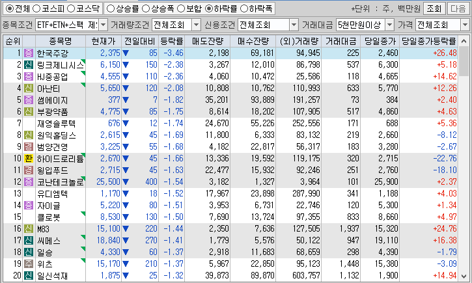
Task: Open the 종목조건 ETF+ETN+스팩 dropdown
Action: pos(103,25)
